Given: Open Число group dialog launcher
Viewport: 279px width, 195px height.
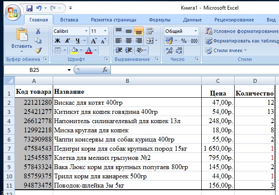Looking at the screenshot, I should [x=196, y=59].
